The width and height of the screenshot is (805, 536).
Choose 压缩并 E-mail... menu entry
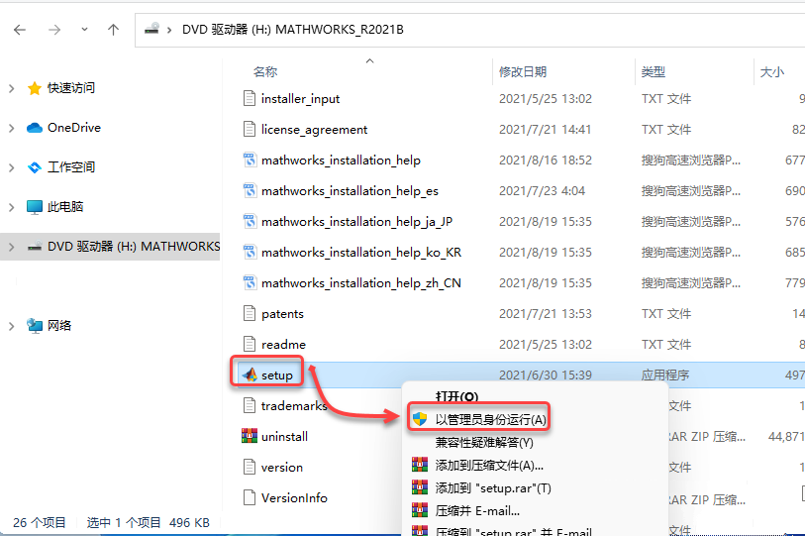477,511
